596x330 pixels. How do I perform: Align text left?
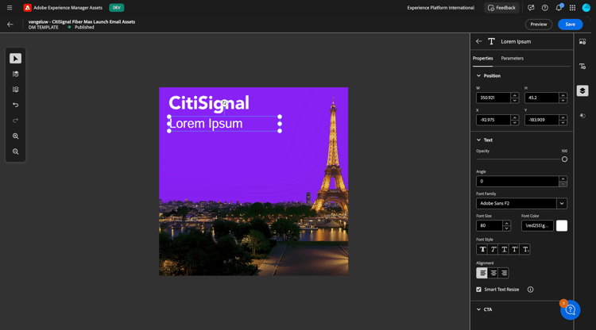482,273
